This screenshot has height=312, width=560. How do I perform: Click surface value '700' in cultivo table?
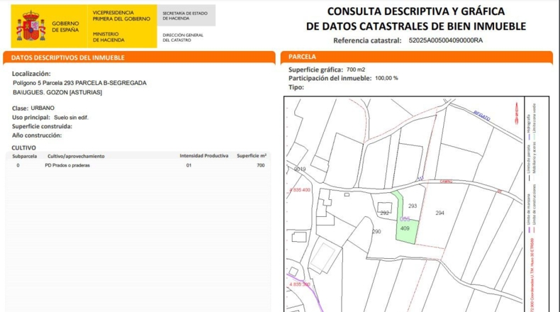click(261, 165)
